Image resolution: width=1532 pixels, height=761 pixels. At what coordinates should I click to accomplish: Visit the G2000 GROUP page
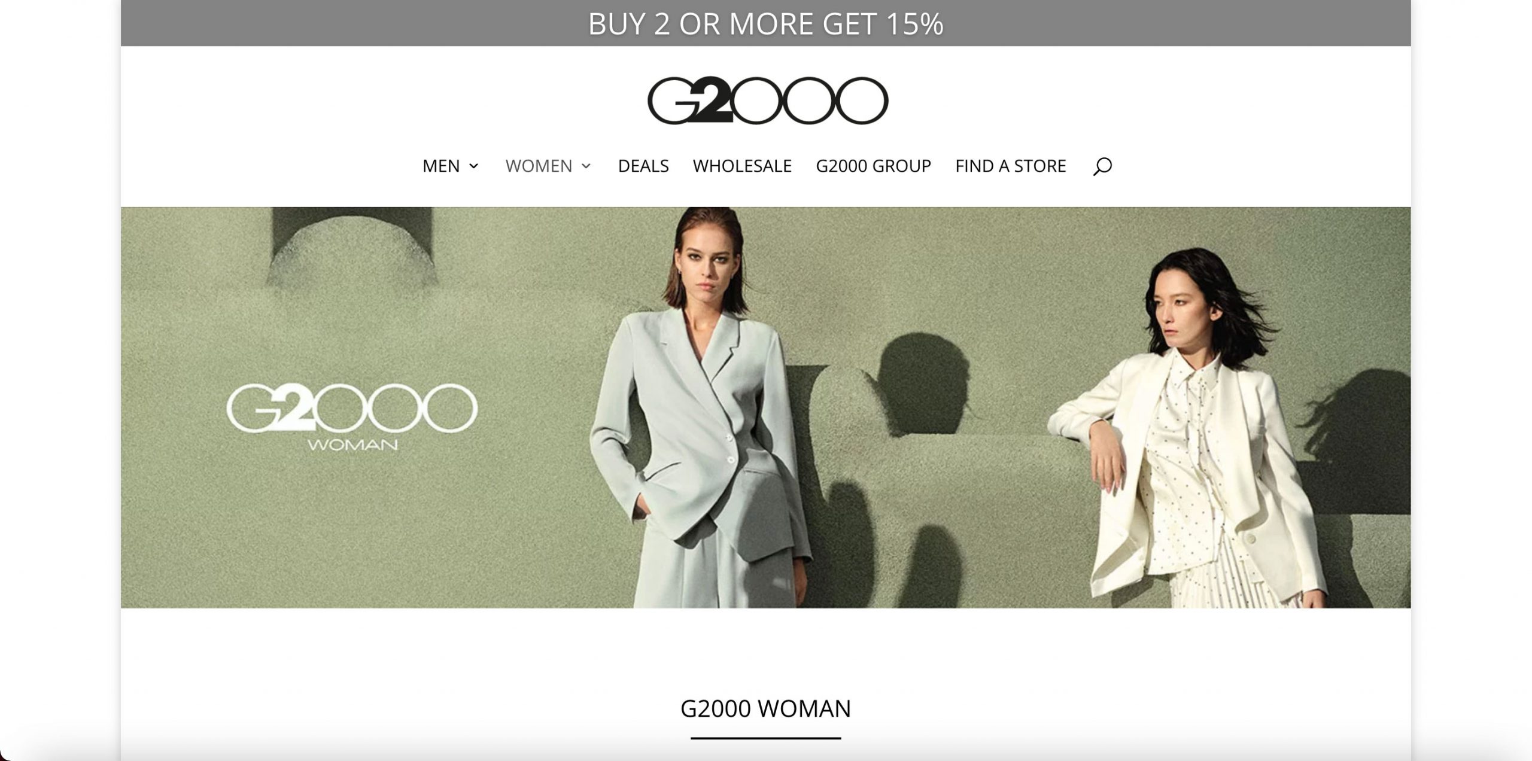pyautogui.click(x=873, y=166)
